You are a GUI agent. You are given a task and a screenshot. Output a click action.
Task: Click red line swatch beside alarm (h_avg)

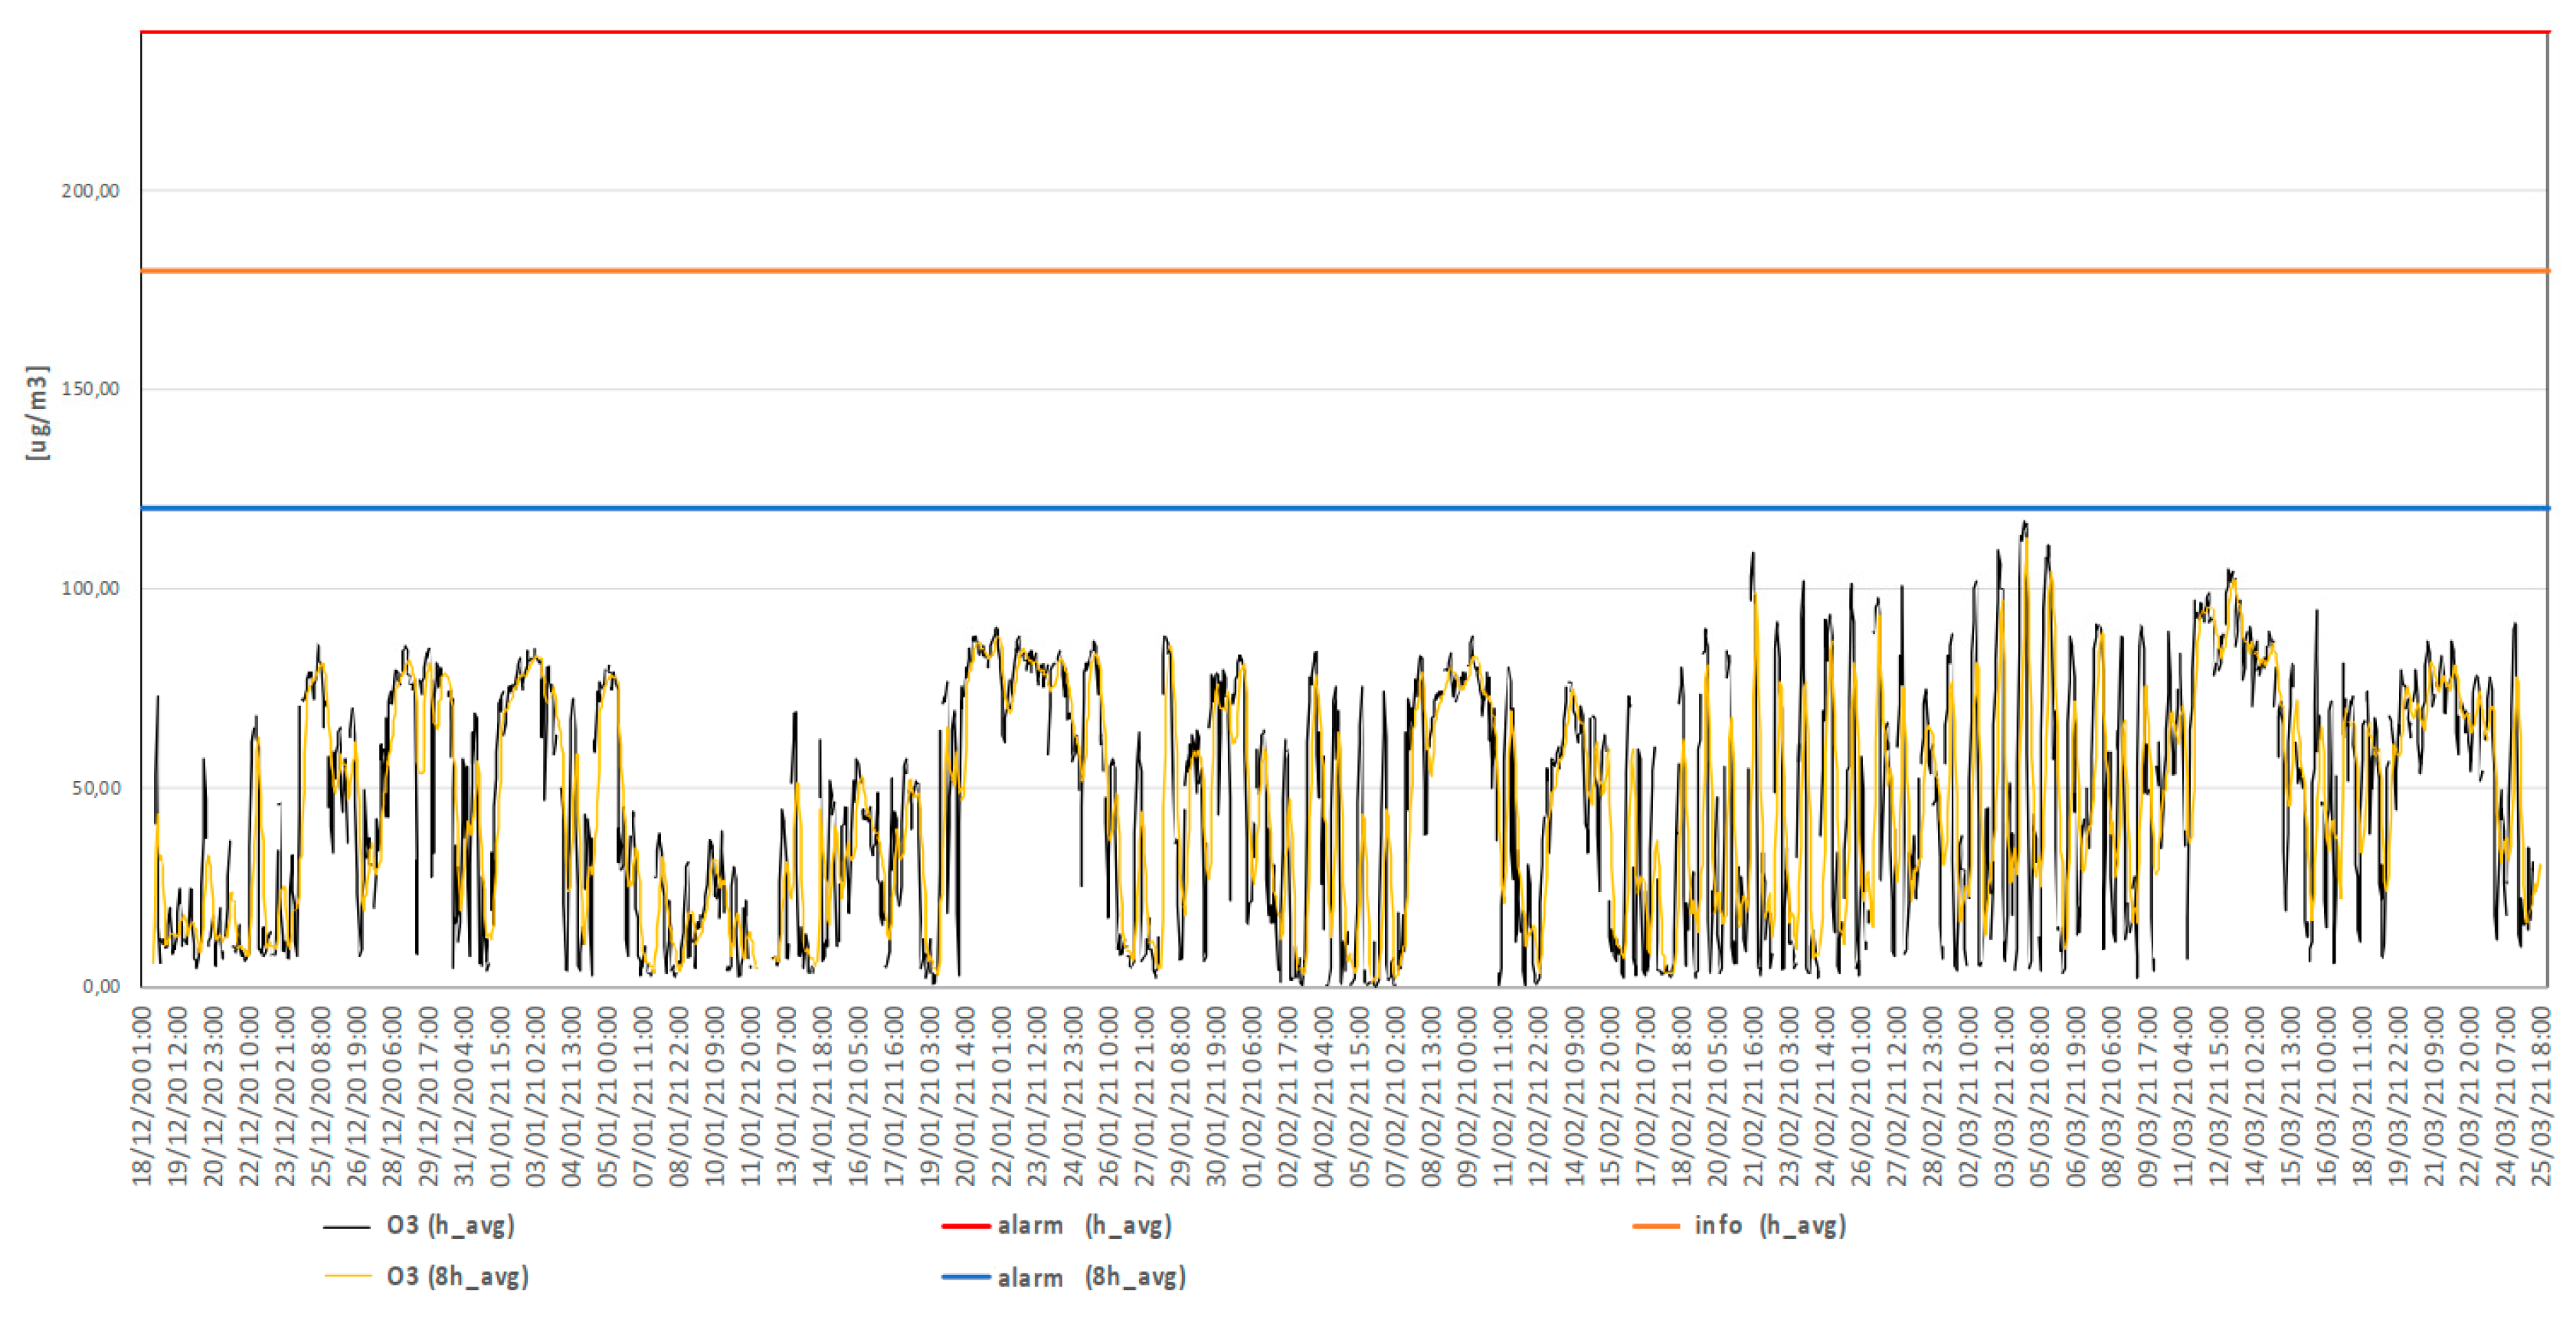965,1226
